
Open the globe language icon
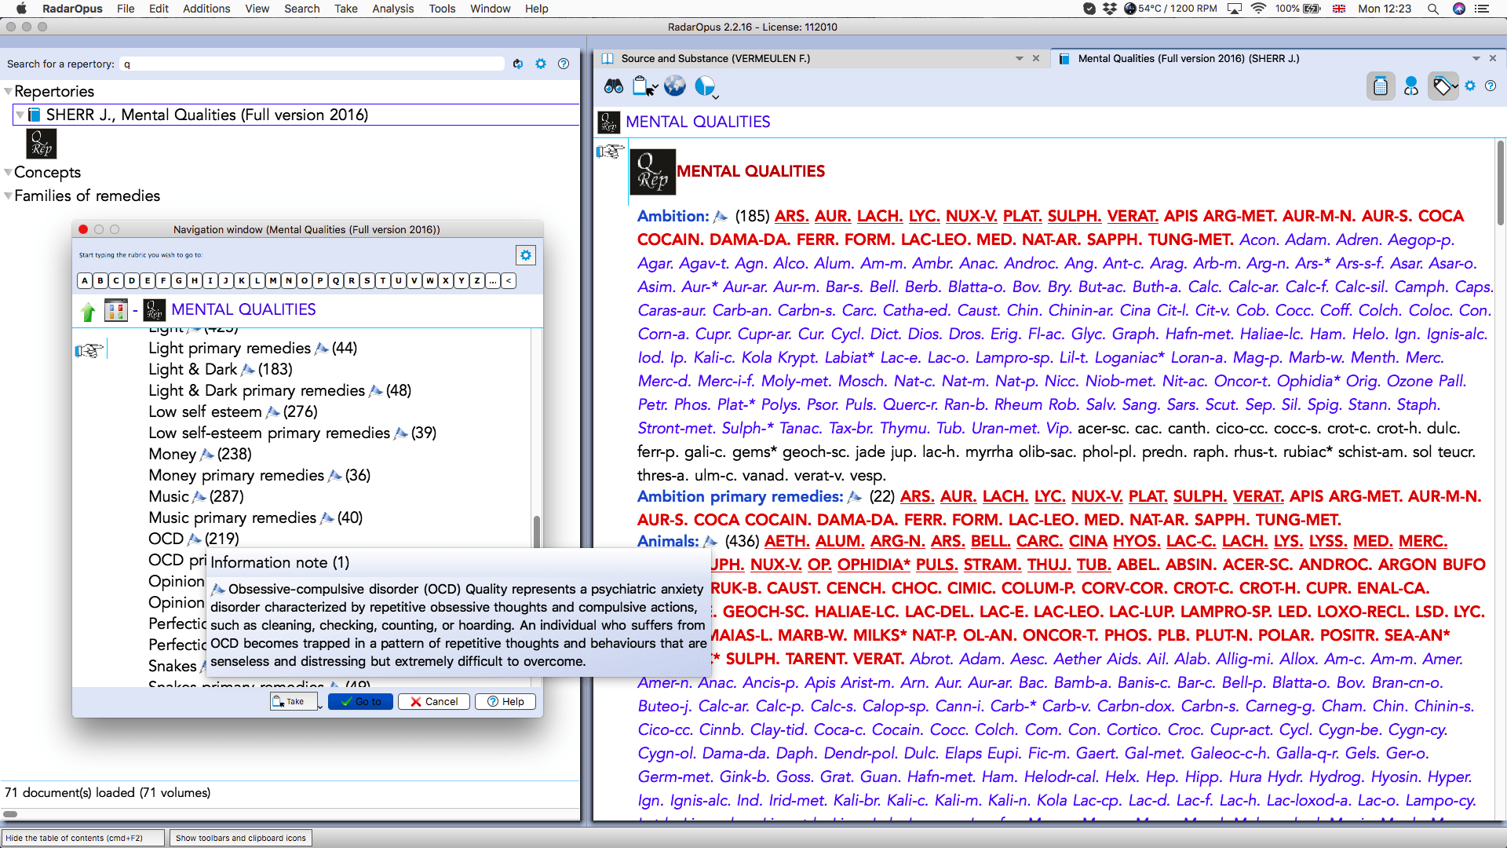674,86
